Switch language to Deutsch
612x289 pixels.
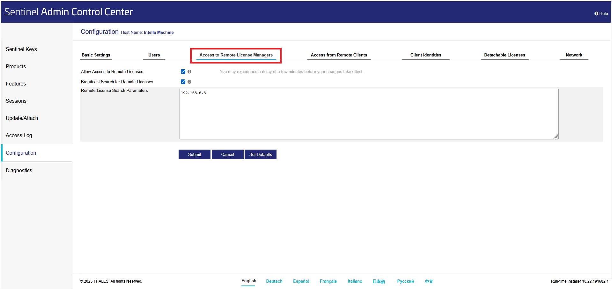(x=274, y=281)
